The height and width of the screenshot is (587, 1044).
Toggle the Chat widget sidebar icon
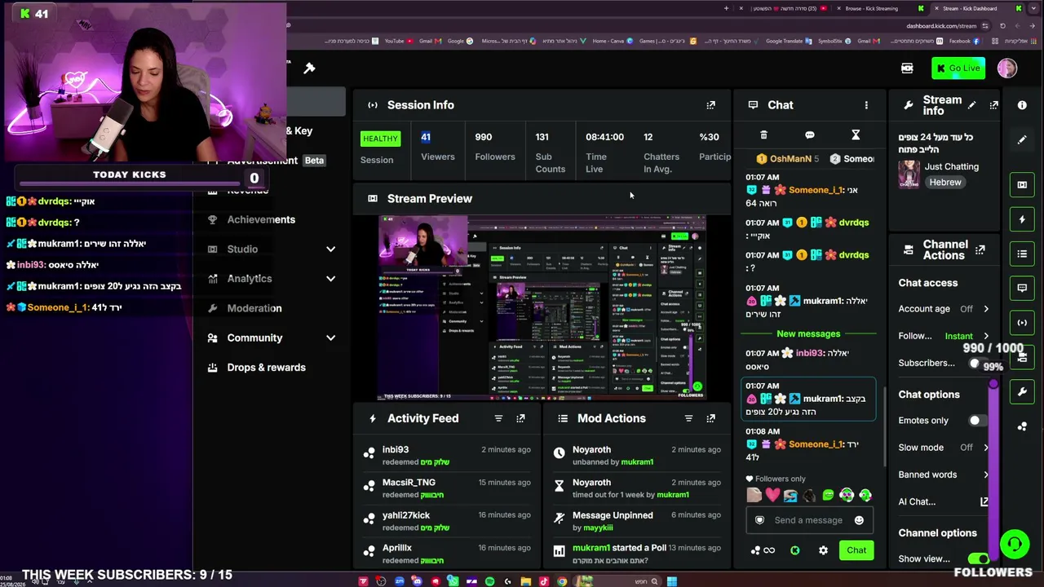pyautogui.click(x=1022, y=288)
